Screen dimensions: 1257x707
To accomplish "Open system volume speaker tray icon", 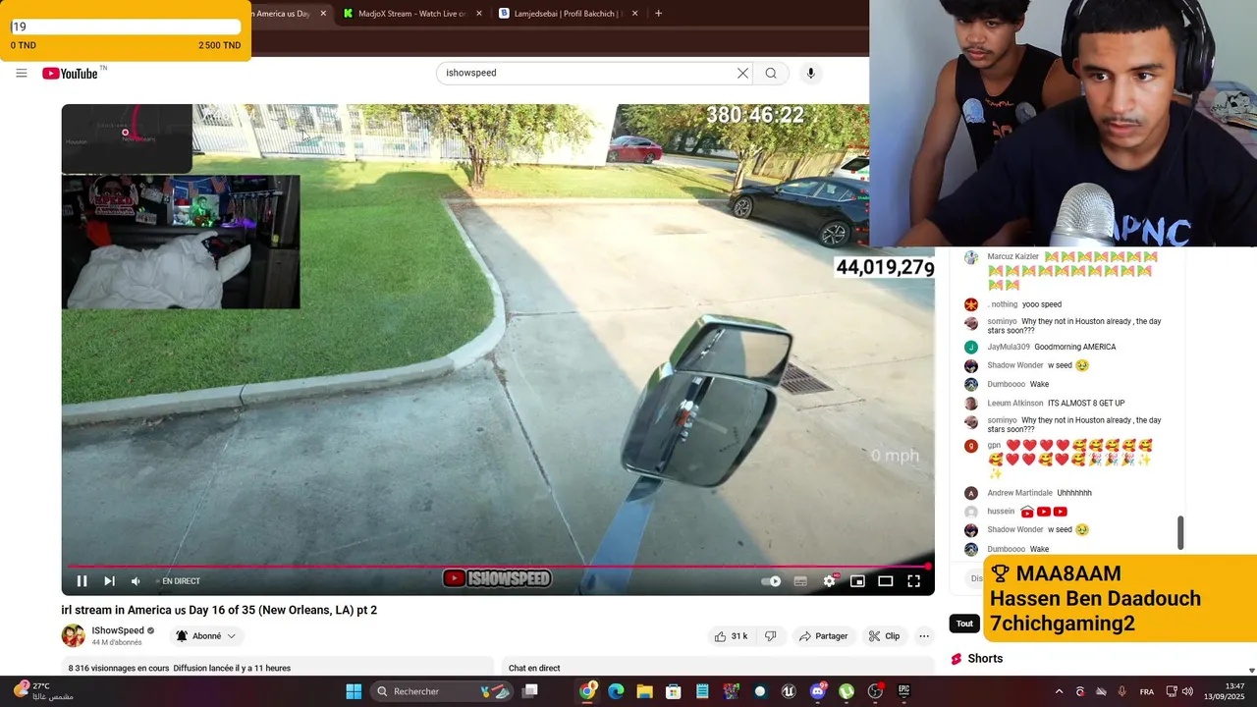I will pyautogui.click(x=1187, y=691).
